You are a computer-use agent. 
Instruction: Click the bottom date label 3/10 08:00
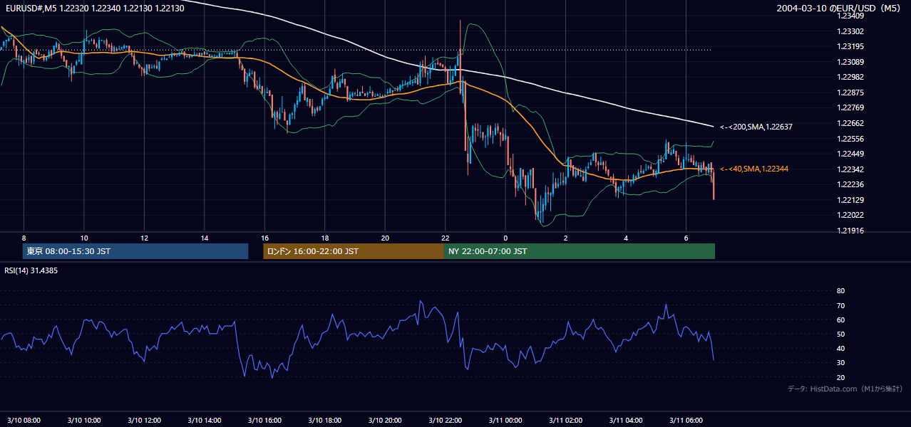[x=24, y=420]
